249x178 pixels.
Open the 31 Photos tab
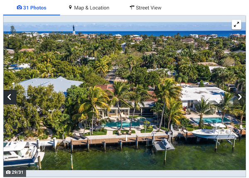32,7
